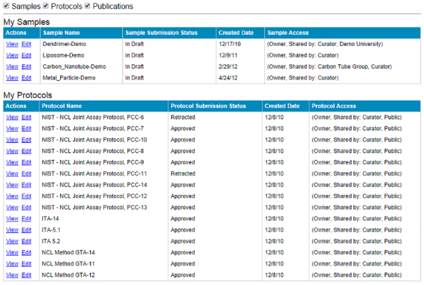This screenshot has width=424, height=285.
Task: View the Dendrimer-Demo sample
Action: tap(11, 44)
